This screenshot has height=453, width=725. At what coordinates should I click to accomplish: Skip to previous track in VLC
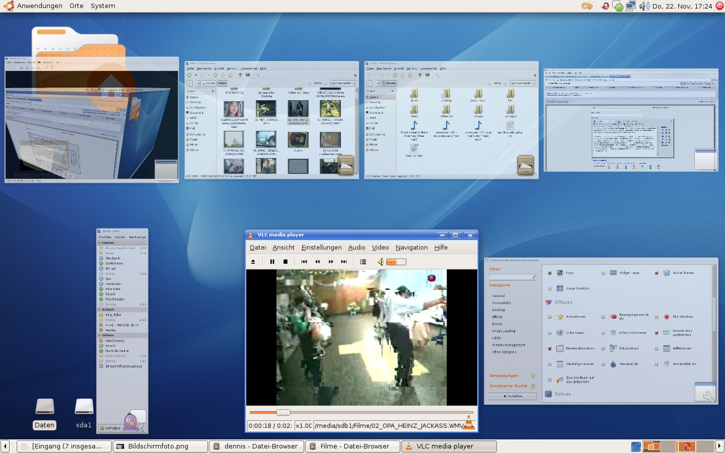[x=304, y=262]
